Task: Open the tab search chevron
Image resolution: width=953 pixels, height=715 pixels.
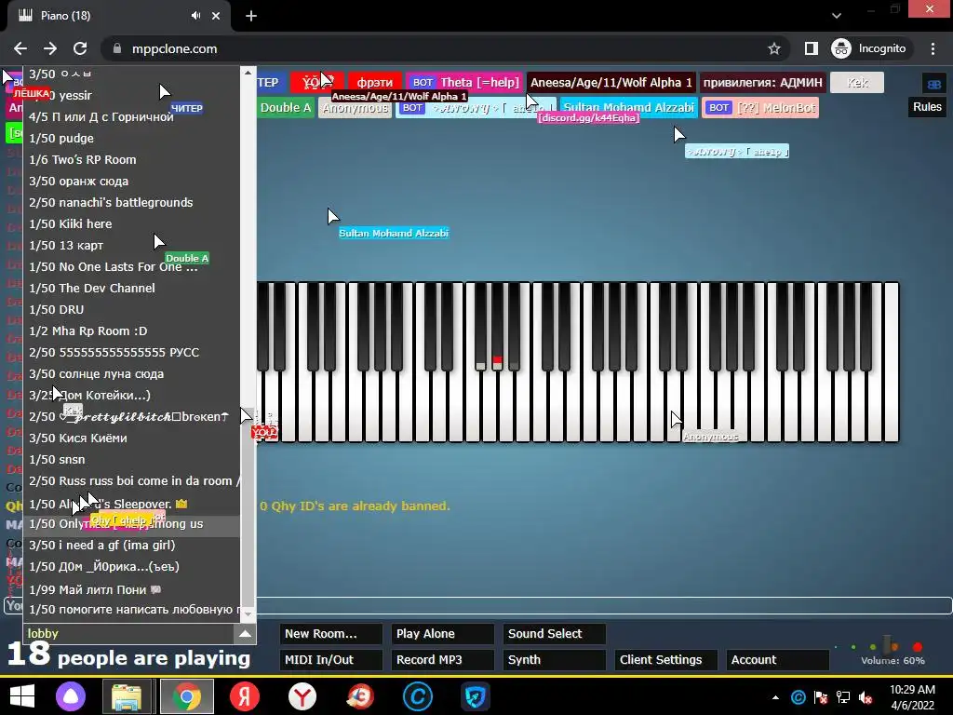Action: [837, 16]
